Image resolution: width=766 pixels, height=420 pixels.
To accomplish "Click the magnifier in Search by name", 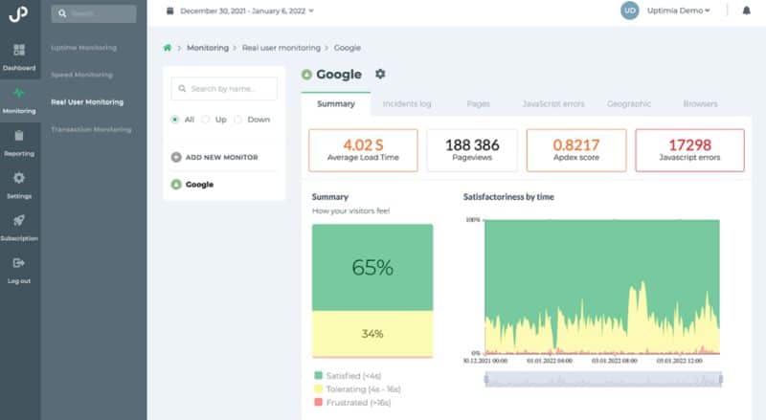I will [x=182, y=88].
